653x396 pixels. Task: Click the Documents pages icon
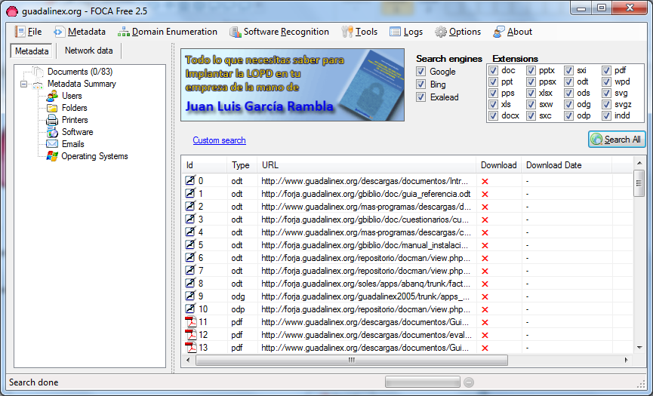38,72
